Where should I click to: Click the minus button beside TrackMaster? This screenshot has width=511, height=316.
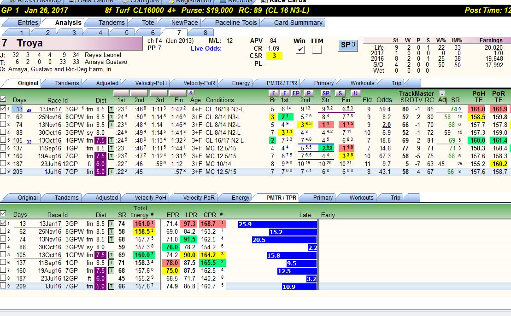442,93
